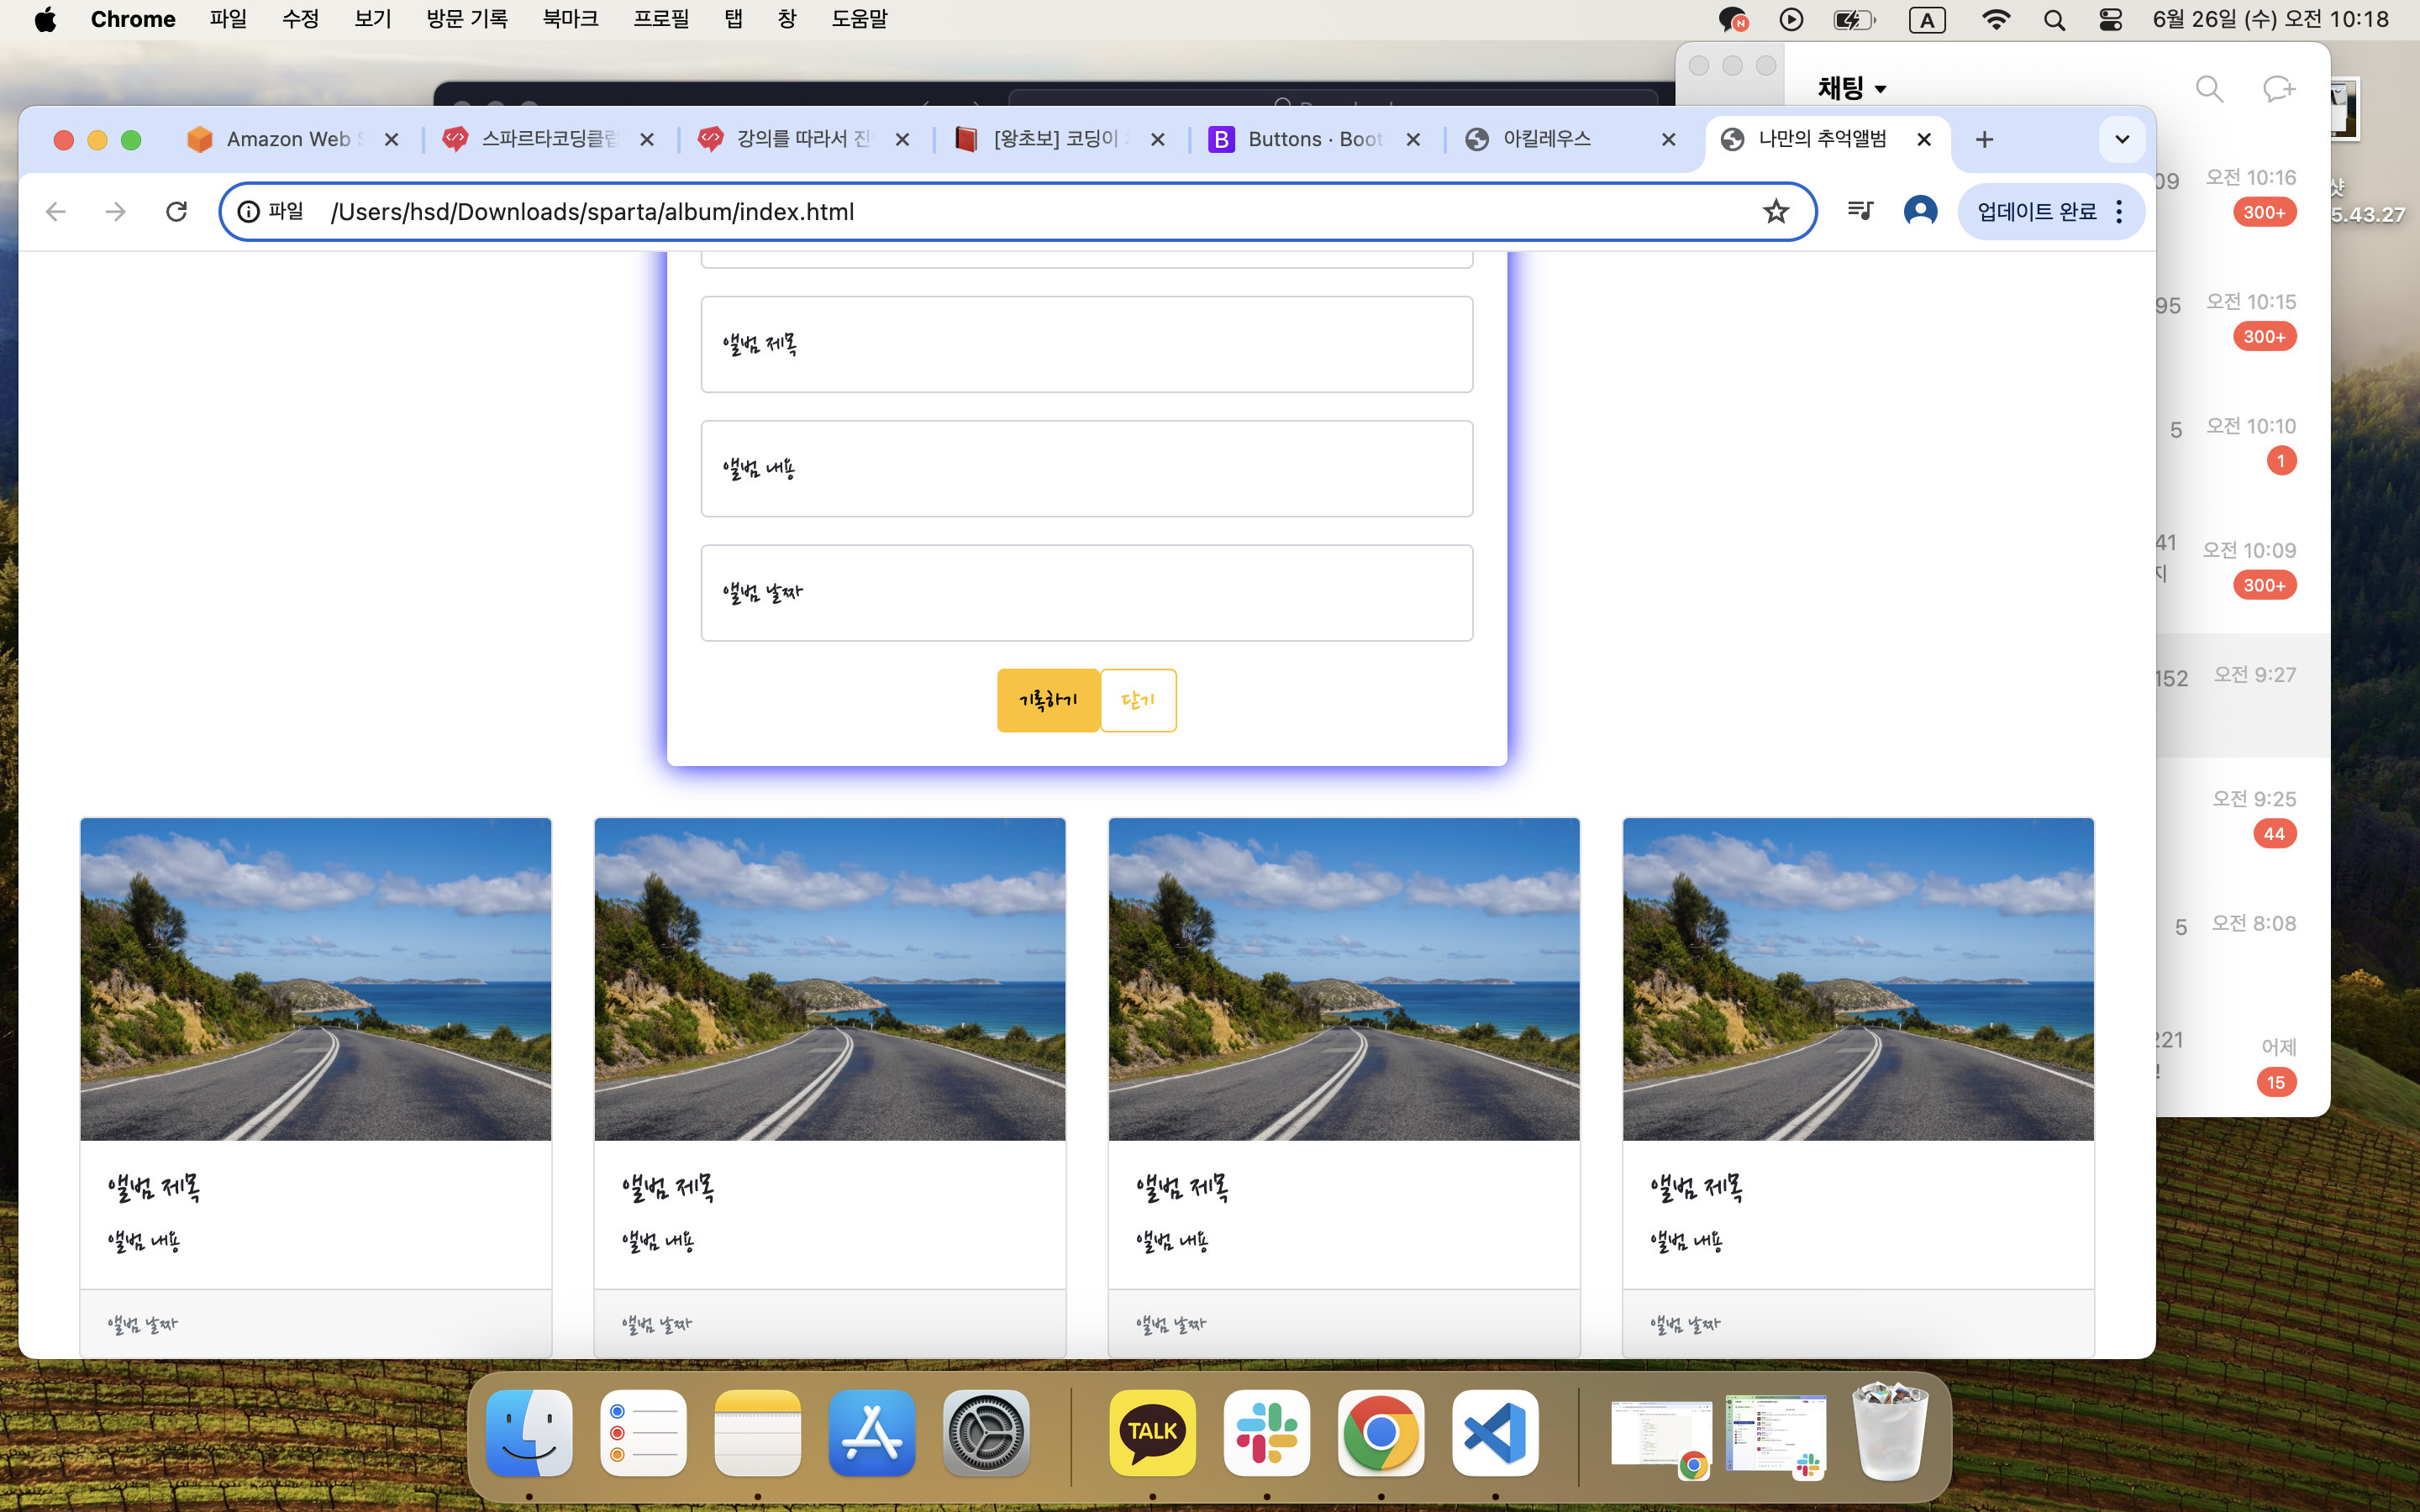Viewport: 2420px width, 1512px height.
Task: Close the Amazon Web tab
Action: click(392, 140)
